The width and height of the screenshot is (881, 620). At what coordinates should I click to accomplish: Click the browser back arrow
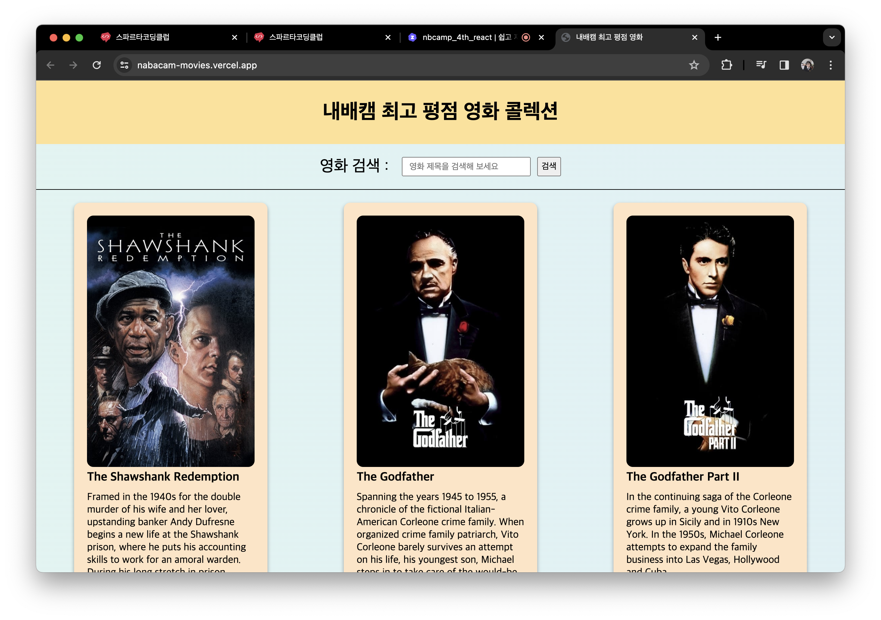point(50,65)
